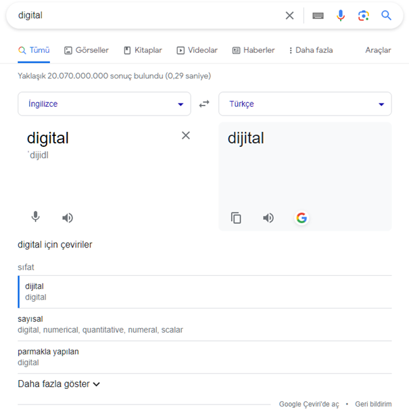Image resolution: width=409 pixels, height=418 pixels.
Task: Copy the translation 'dijital'
Action: point(236,218)
